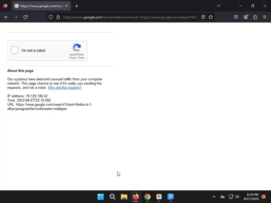
Task: Open clock and date panel
Action: pyautogui.click(x=251, y=197)
